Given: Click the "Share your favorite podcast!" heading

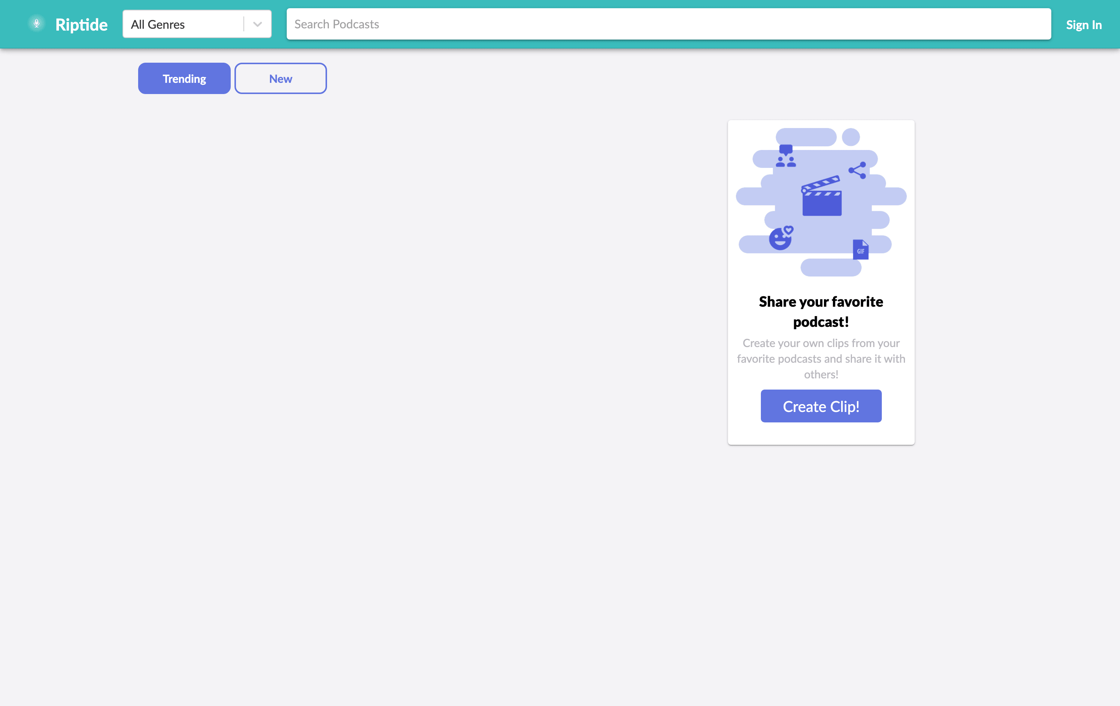Looking at the screenshot, I should (821, 312).
